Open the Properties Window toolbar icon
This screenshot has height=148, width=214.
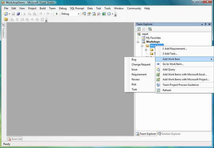point(89,14)
